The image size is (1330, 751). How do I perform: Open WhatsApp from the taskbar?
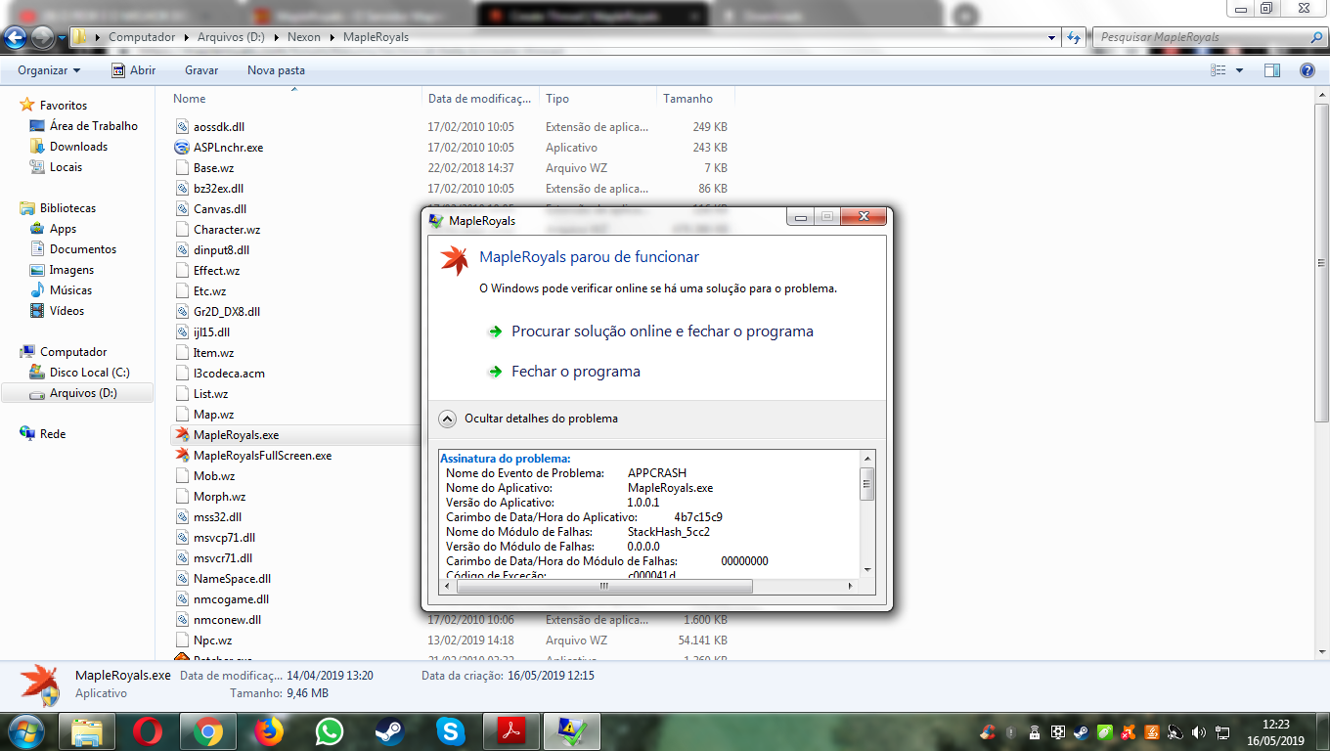(x=330, y=731)
